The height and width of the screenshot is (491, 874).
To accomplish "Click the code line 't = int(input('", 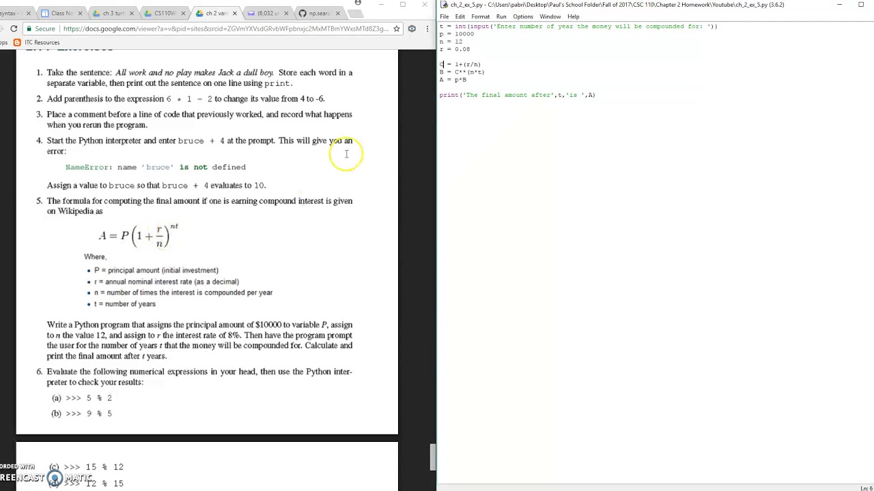I will point(578,27).
